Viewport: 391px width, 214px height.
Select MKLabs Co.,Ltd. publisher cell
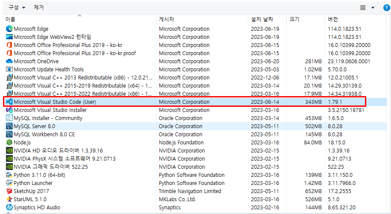tap(177, 199)
